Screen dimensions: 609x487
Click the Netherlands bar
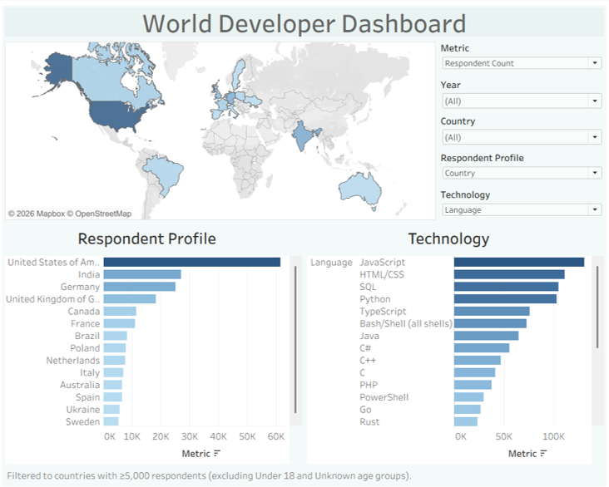click(114, 361)
